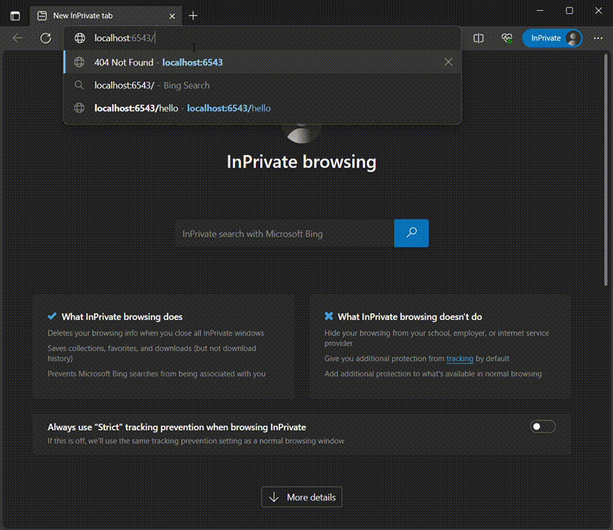The image size is (613, 530).
Task: Select the New InPrivate tab
Action: (106, 16)
